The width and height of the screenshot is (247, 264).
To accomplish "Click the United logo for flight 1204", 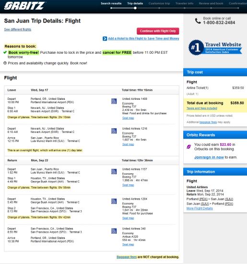I will 114,202.
